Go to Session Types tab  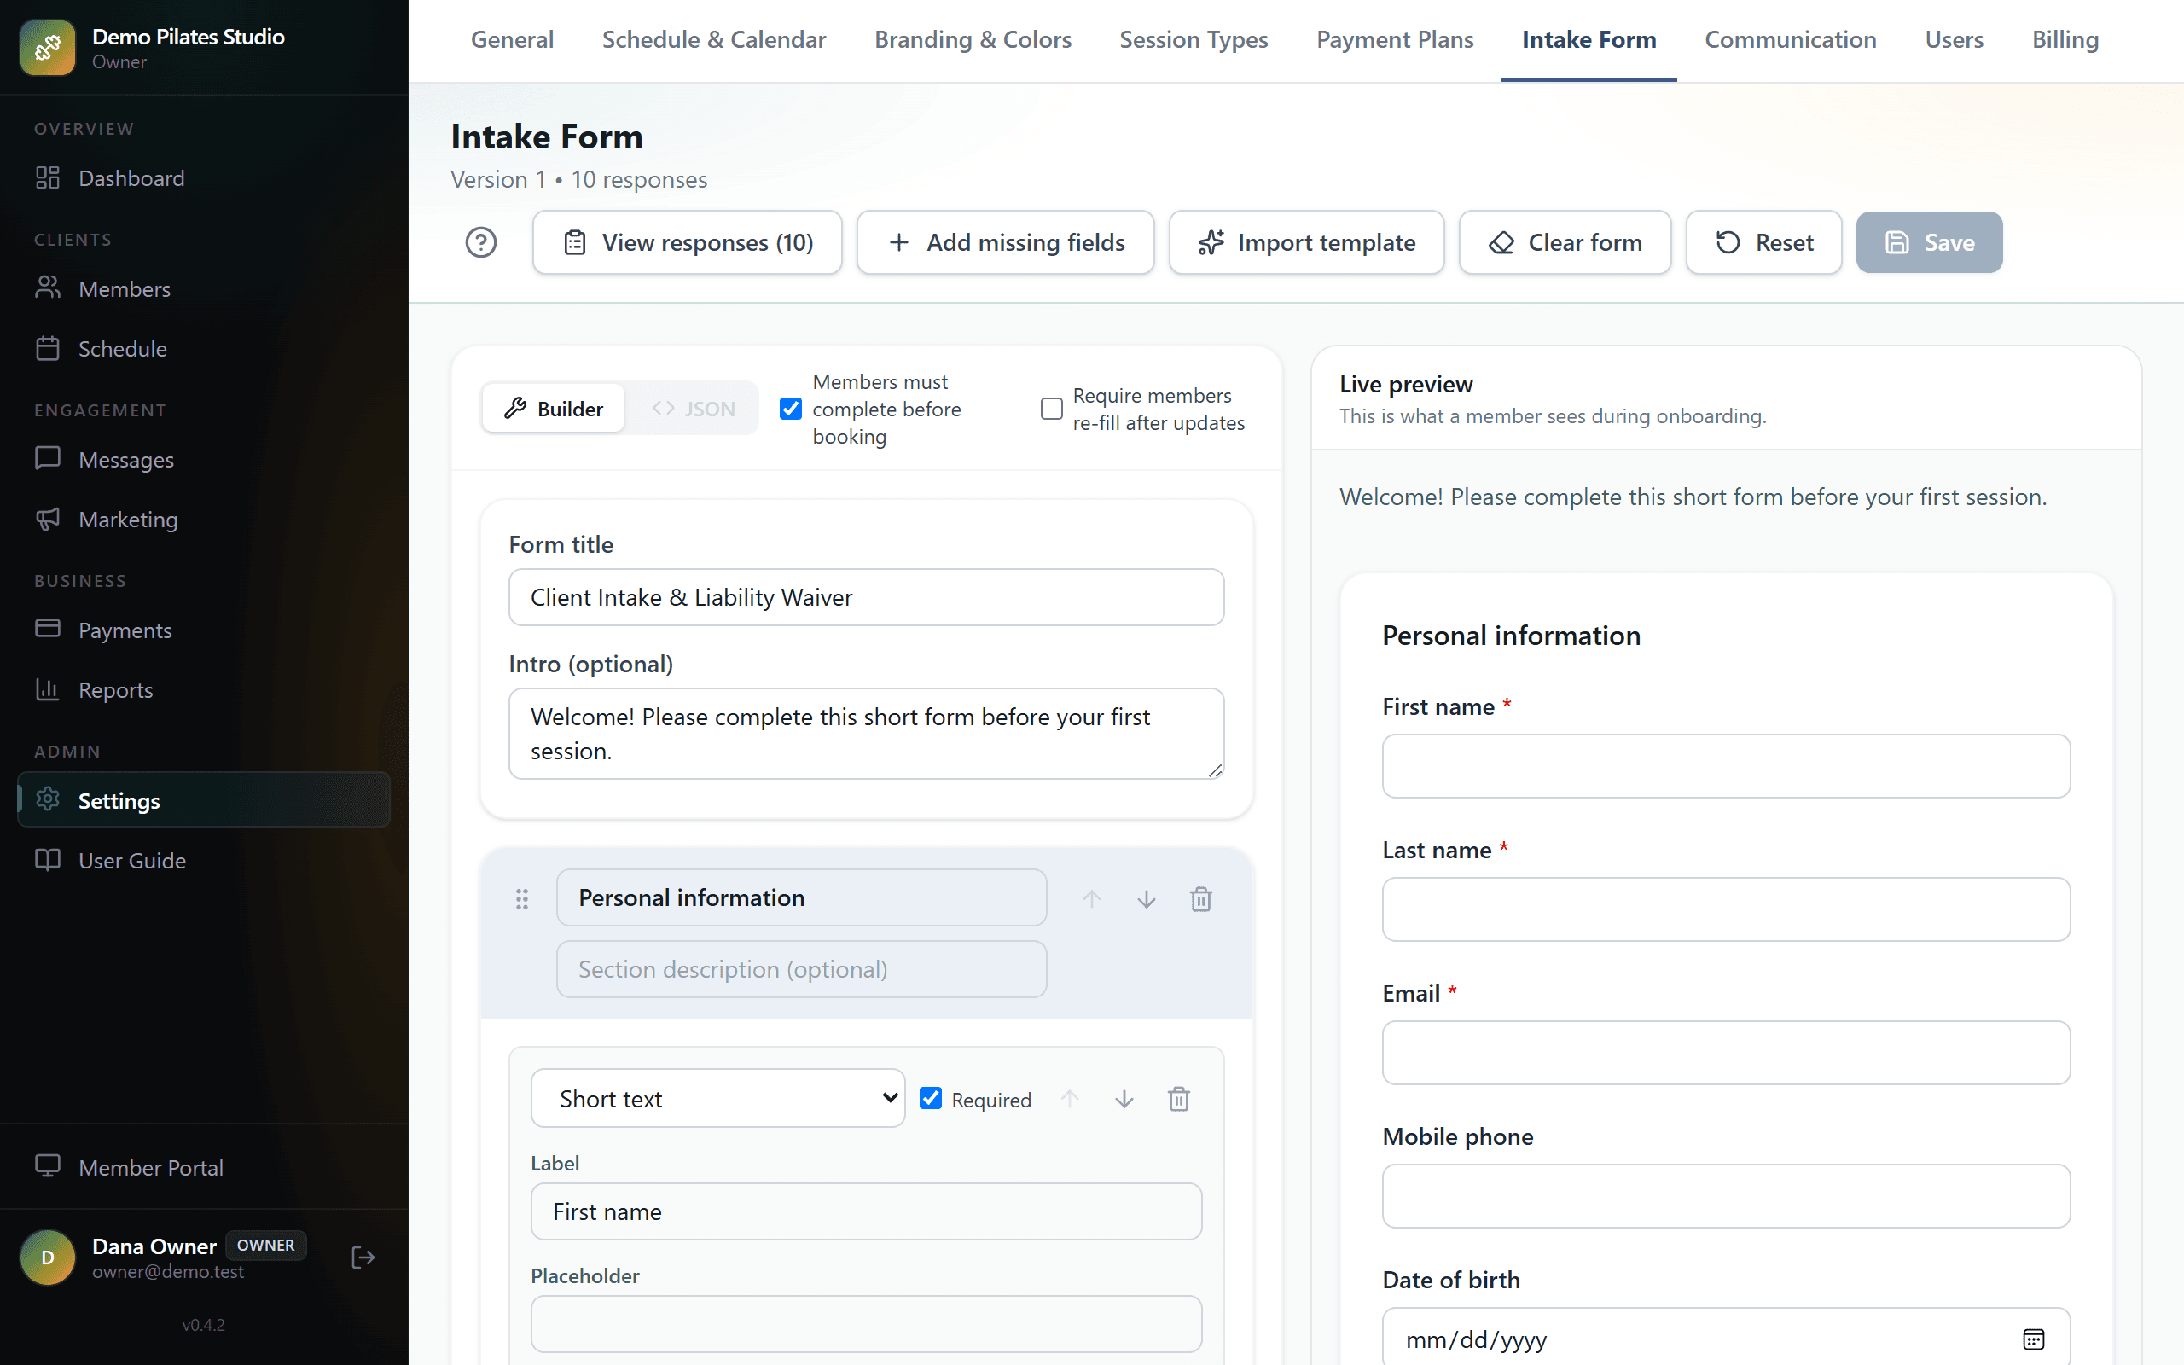point(1194,40)
